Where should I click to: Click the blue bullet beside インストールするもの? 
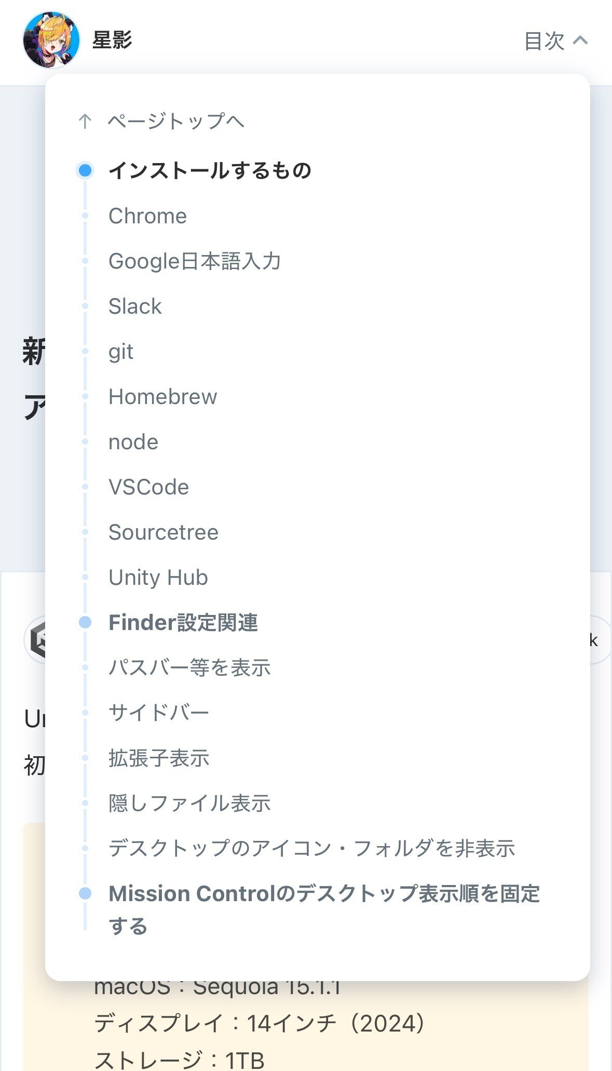[85, 170]
